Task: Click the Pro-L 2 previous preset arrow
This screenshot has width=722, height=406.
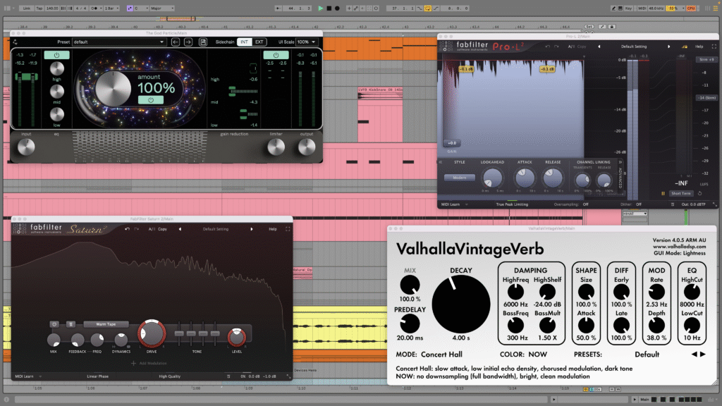Action: pos(599,47)
